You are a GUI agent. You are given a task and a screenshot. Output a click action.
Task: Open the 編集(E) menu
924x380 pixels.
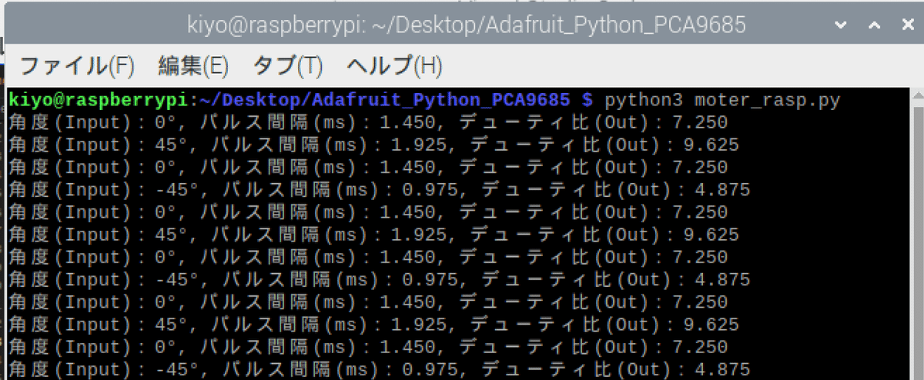pyautogui.click(x=193, y=66)
